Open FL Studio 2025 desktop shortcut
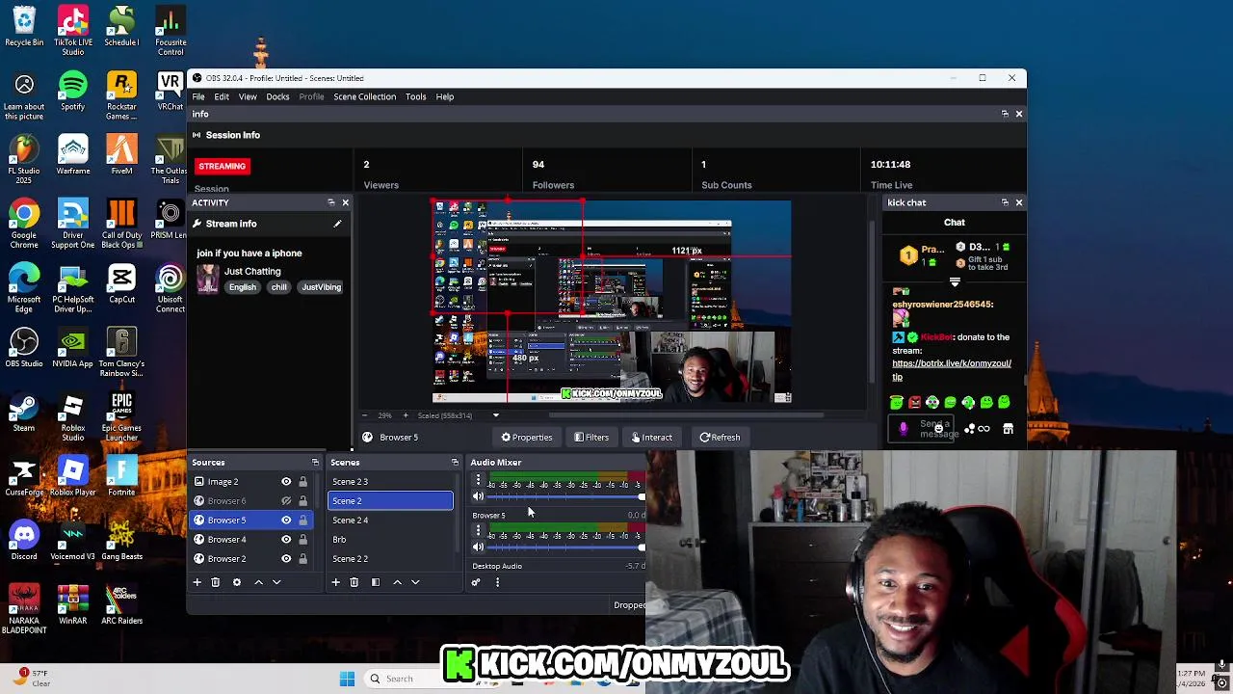1233x694 pixels. coord(24,159)
